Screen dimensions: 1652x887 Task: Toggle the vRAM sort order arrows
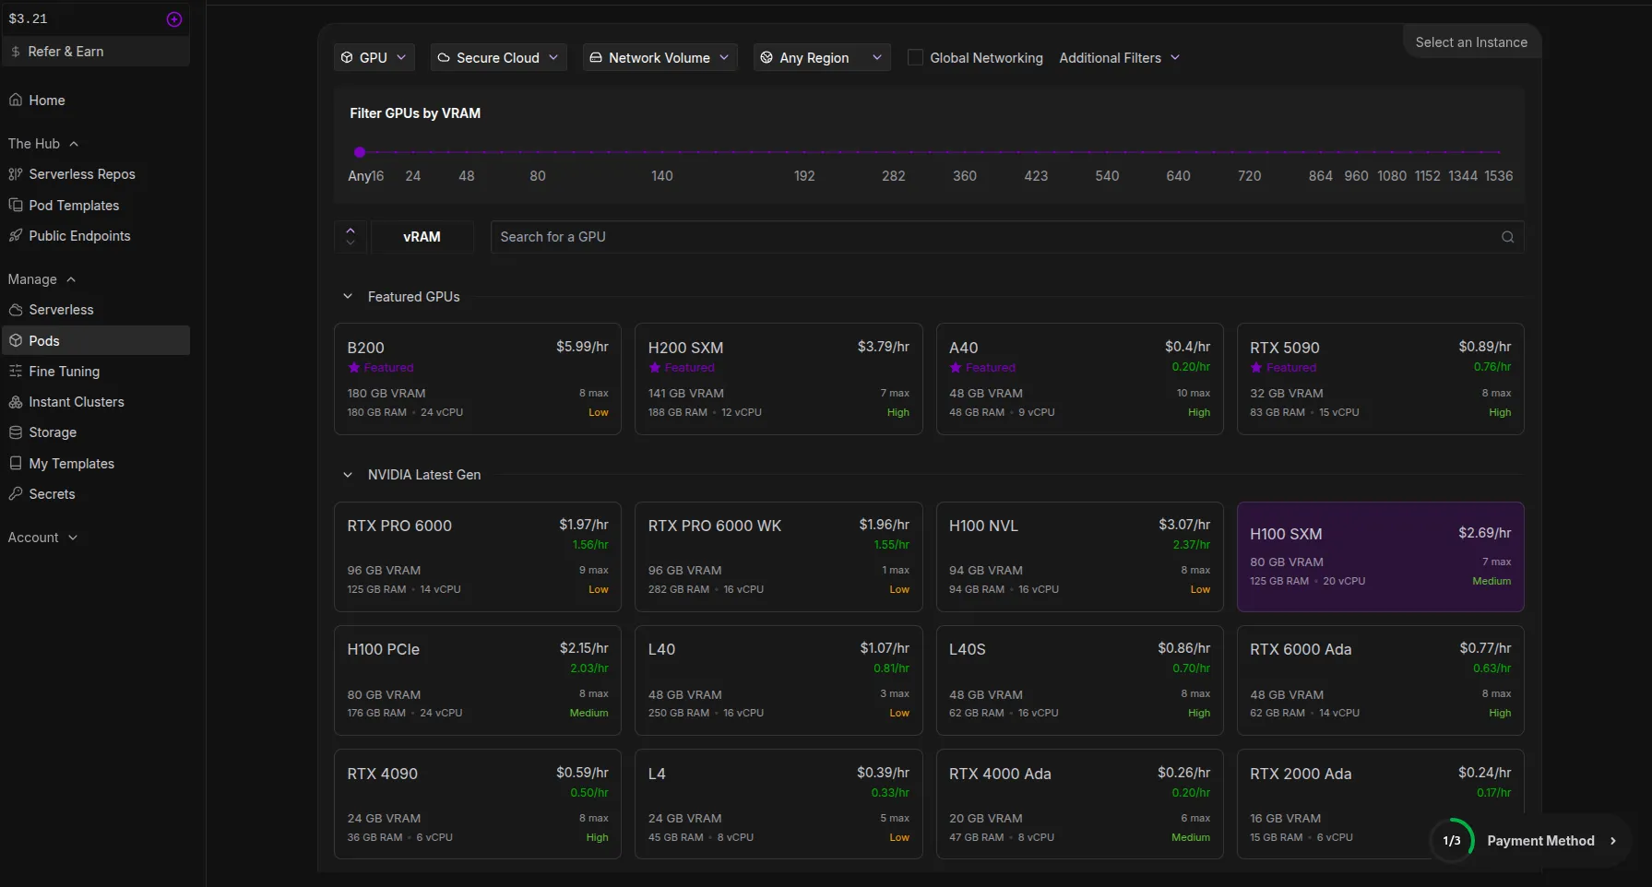click(351, 237)
